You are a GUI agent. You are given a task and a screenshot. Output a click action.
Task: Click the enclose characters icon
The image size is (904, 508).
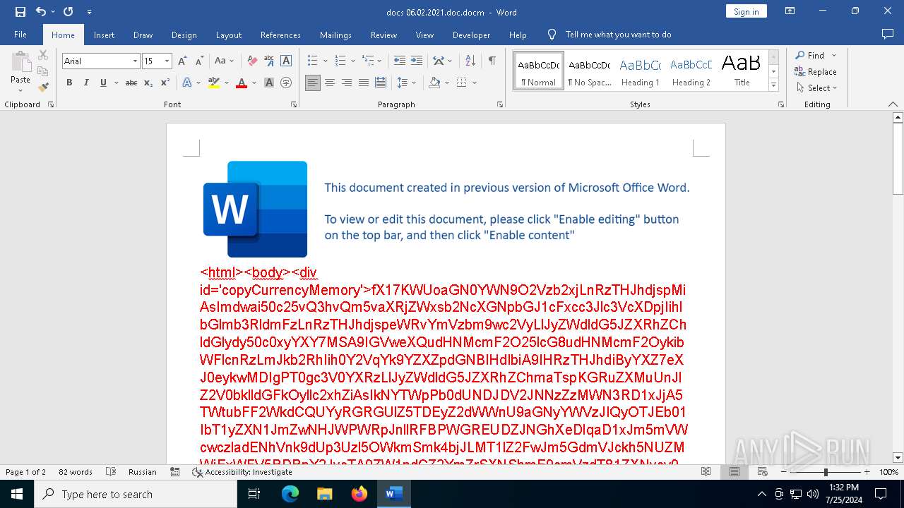[x=286, y=83]
